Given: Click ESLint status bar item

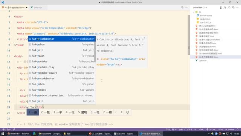Looking at the screenshot, I should [220, 130].
